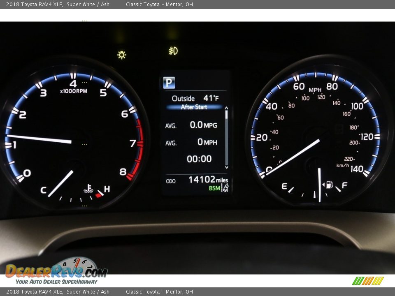The height and width of the screenshot is (296, 395).
Task: Select the After Start tab label
Action: click(194, 107)
